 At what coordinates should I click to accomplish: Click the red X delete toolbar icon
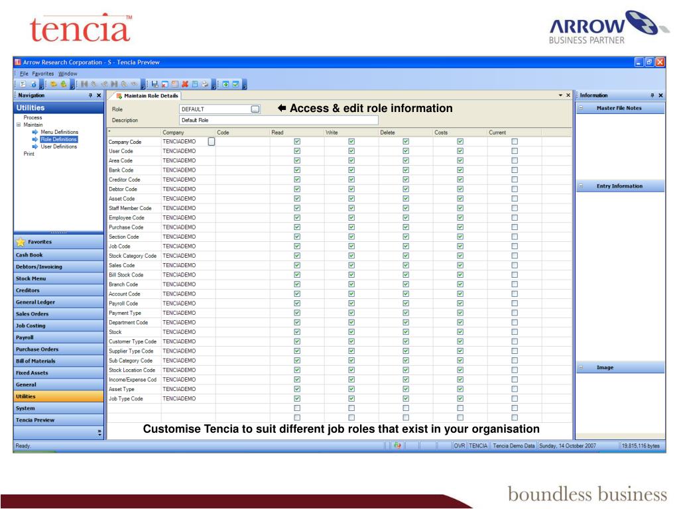click(x=186, y=84)
